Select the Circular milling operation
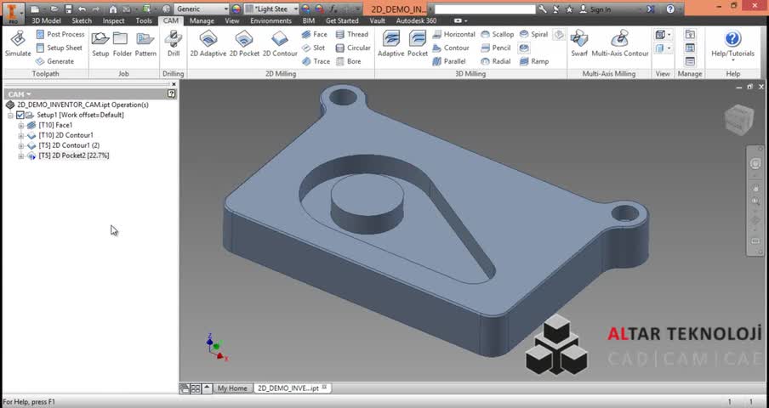Image resolution: width=769 pixels, height=408 pixels. click(353, 48)
